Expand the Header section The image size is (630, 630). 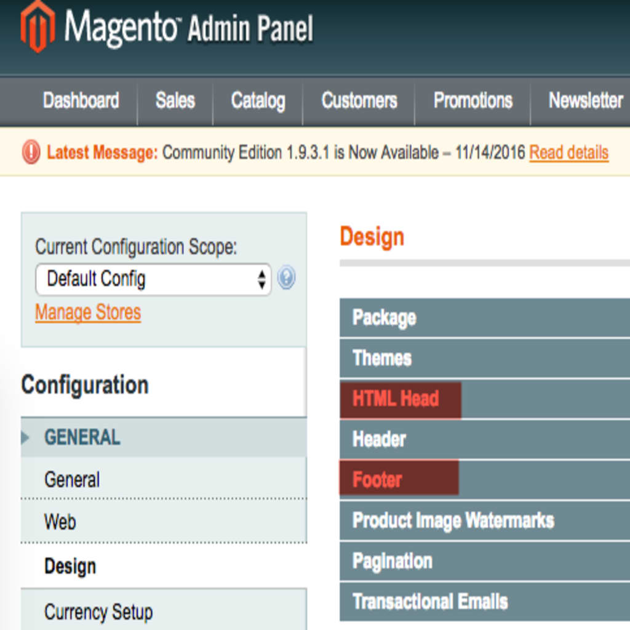(x=485, y=439)
